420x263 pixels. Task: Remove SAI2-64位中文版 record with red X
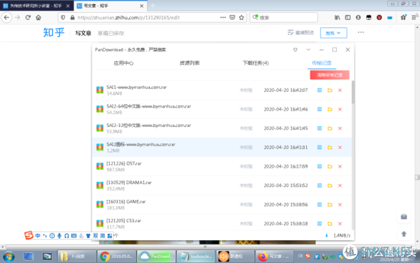point(340,110)
